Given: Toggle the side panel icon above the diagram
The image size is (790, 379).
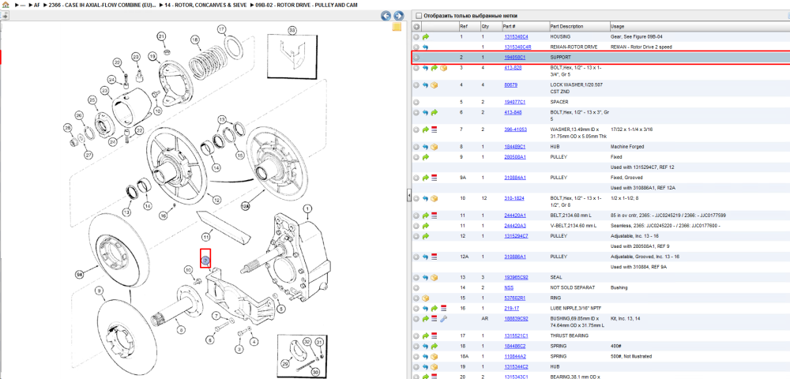Looking at the screenshot, I should click(x=5, y=16).
